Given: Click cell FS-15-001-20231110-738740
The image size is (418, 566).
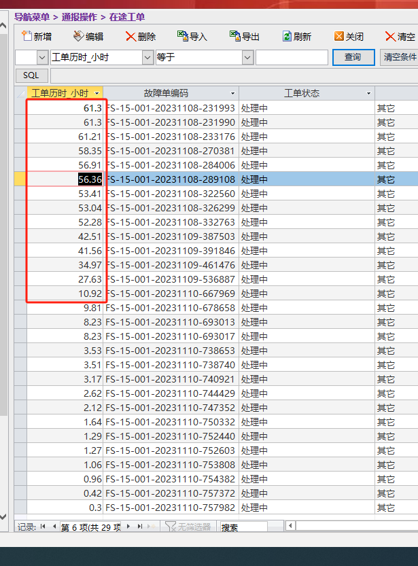Looking at the screenshot, I should [171, 365].
